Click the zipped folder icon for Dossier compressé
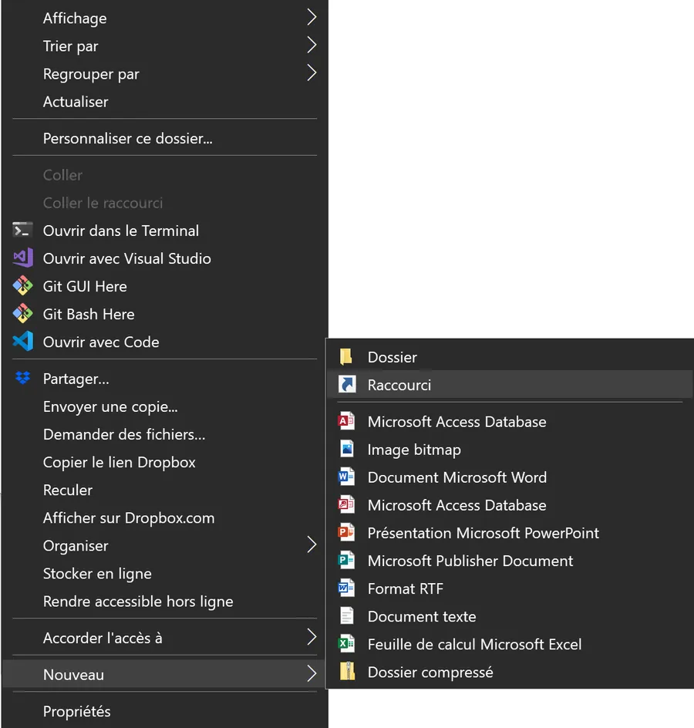 347,672
